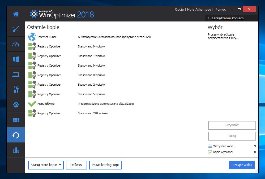Click the Wszystkie kopie count label
The height and width of the screenshot is (179, 265).
click(x=224, y=146)
